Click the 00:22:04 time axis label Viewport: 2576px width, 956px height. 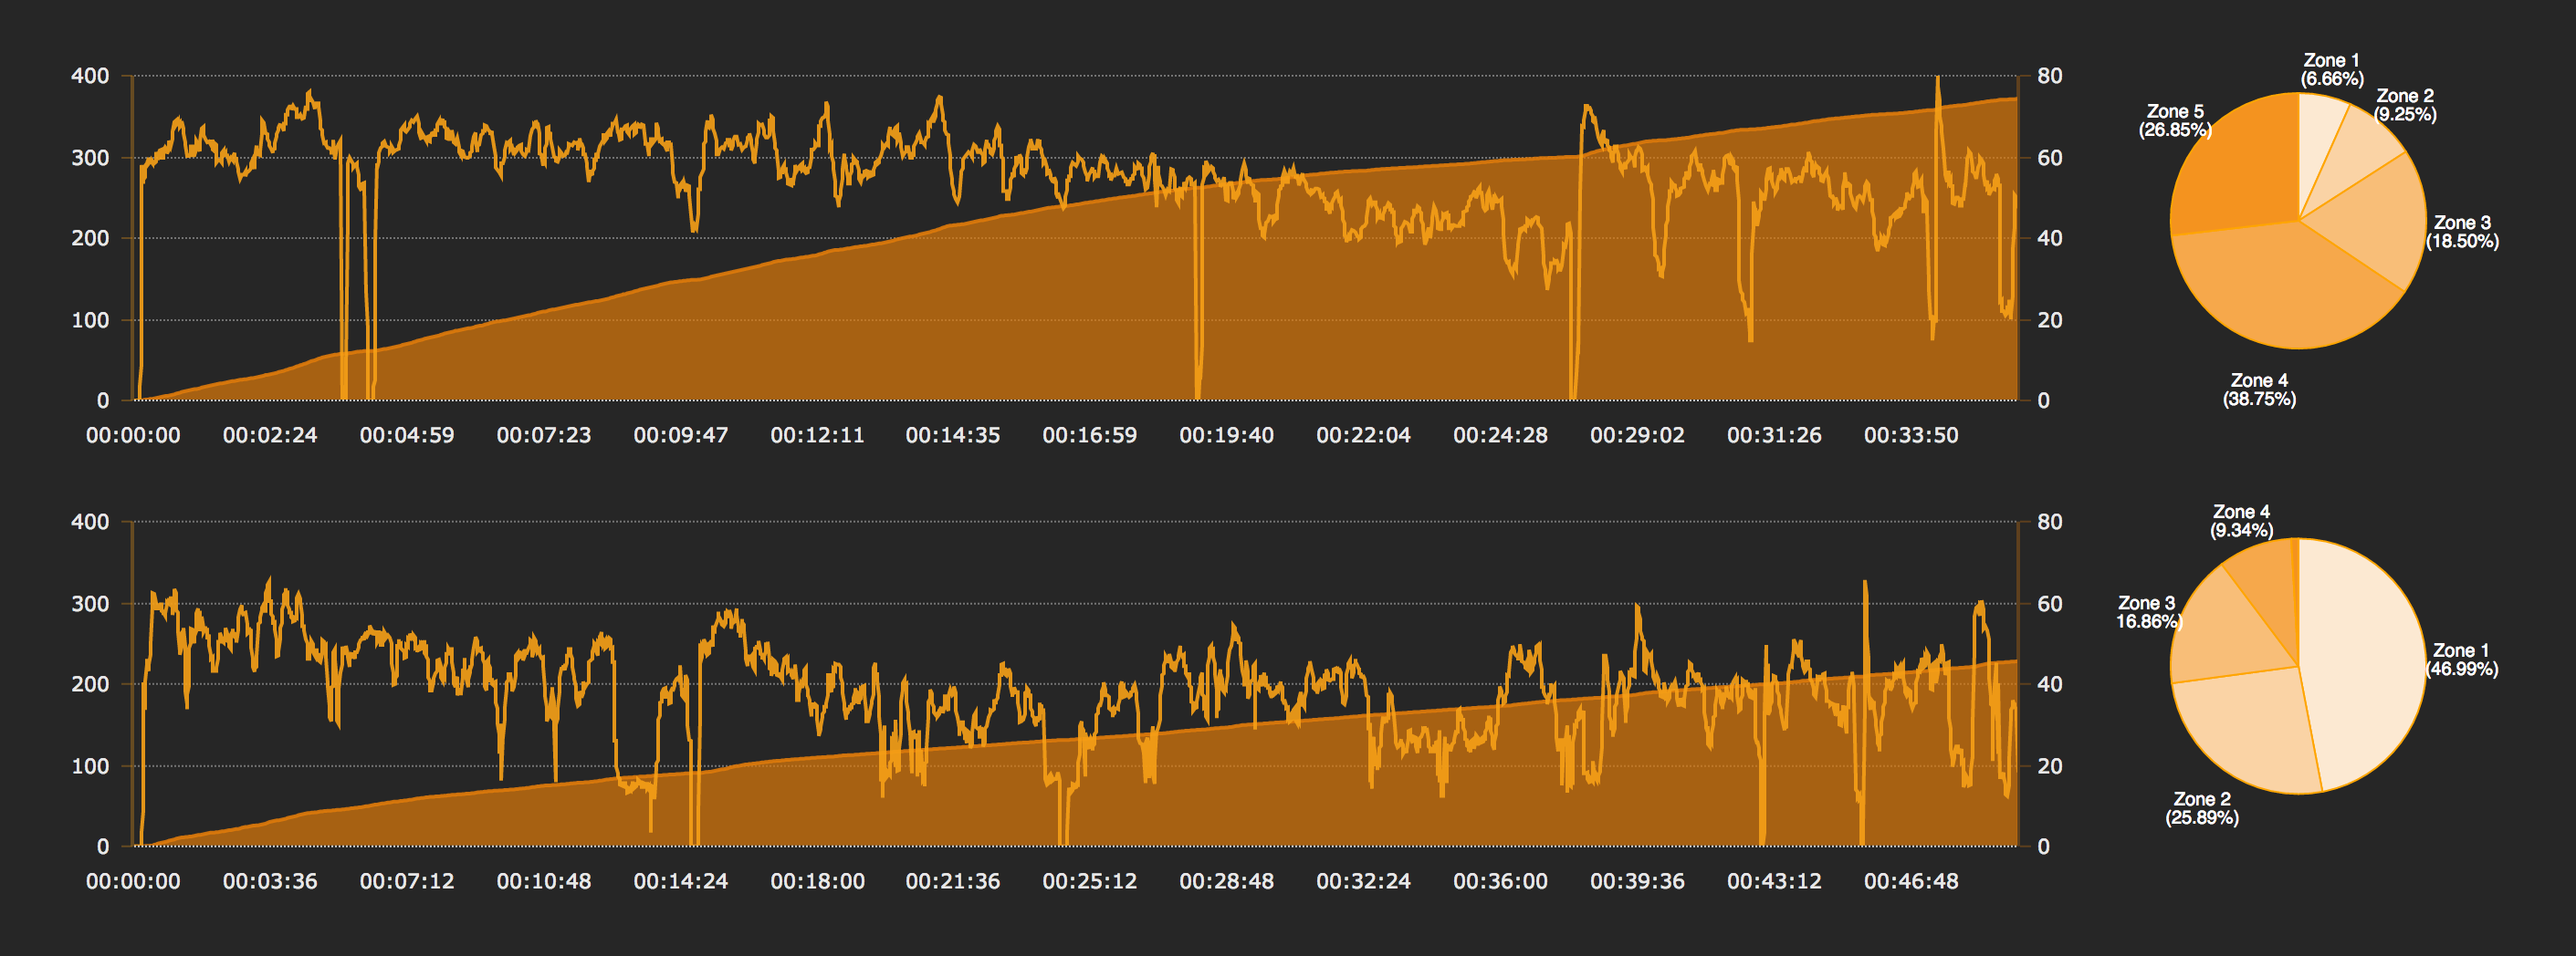pyautogui.click(x=1364, y=435)
